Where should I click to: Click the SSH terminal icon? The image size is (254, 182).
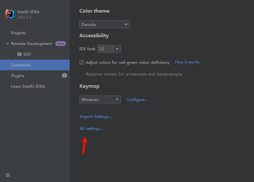coord(19,54)
